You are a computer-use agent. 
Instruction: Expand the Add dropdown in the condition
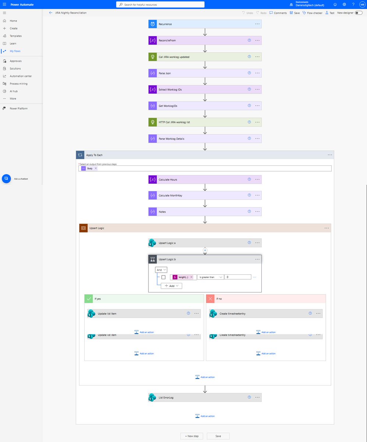[172, 286]
